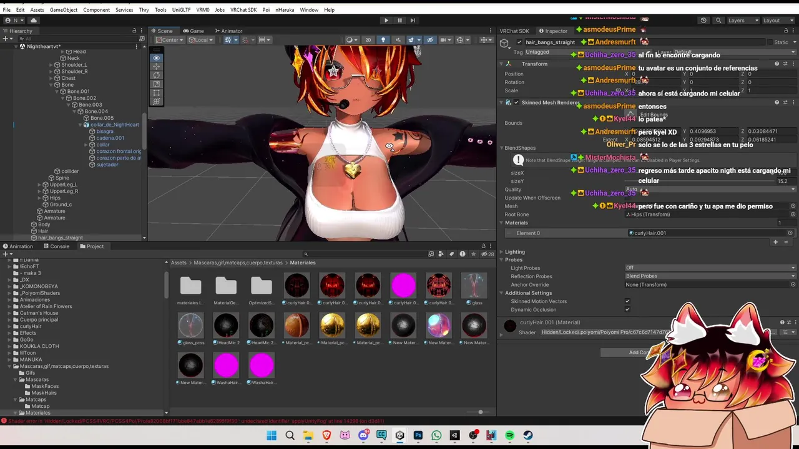Open Photoshop from the Windows taskbar
Viewport: 799px width, 449px height.
pos(418,436)
